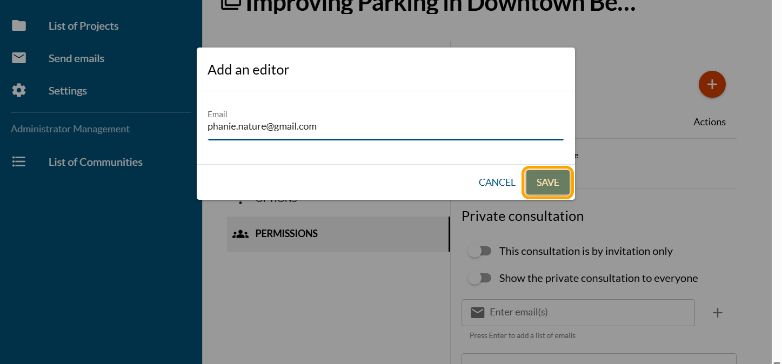The image size is (782, 364).
Task: Open the List of Communities menu item
Action: [95, 162]
